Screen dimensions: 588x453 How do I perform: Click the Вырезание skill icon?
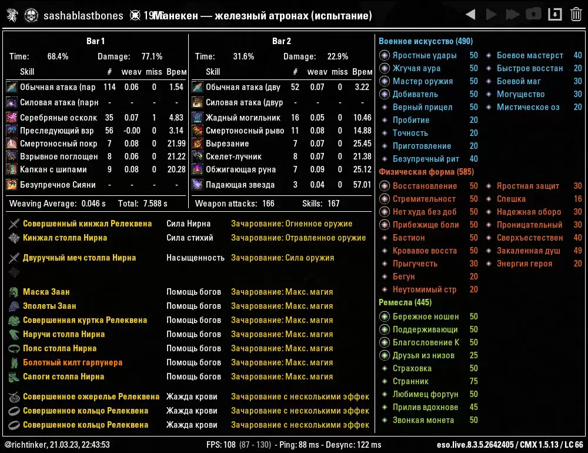pos(197,144)
